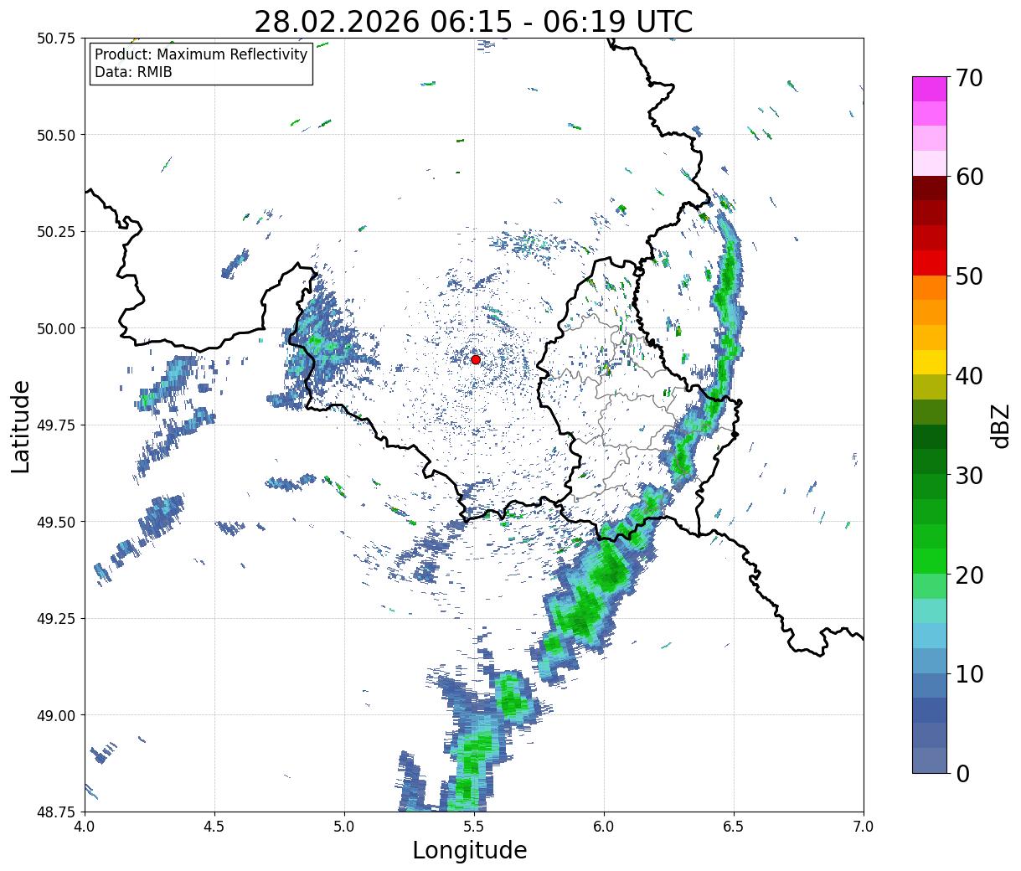Screen dimensions: 1021x871
Task: Click the Latitude axis label
Action: pos(21,426)
